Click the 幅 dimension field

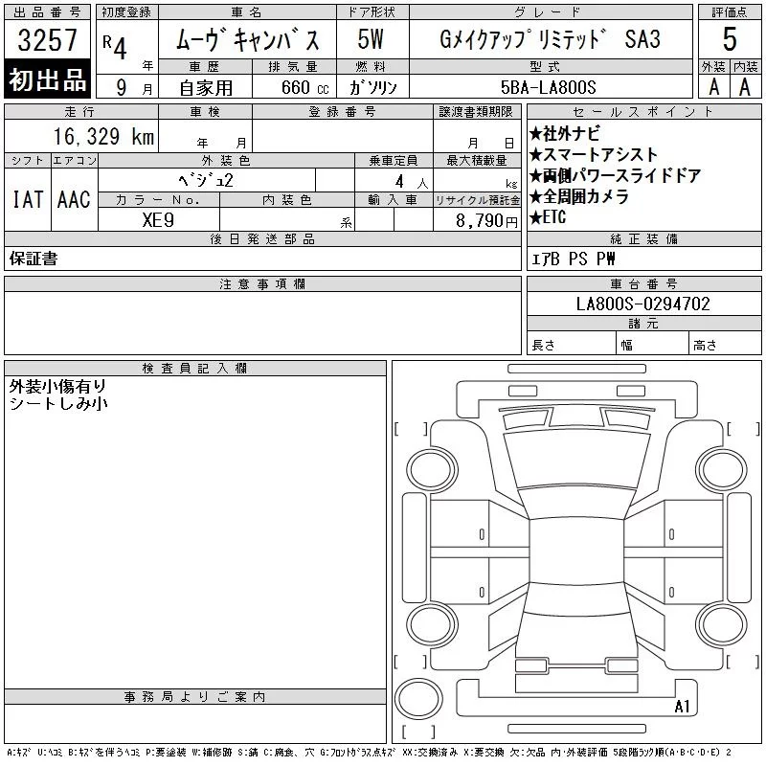(652, 344)
